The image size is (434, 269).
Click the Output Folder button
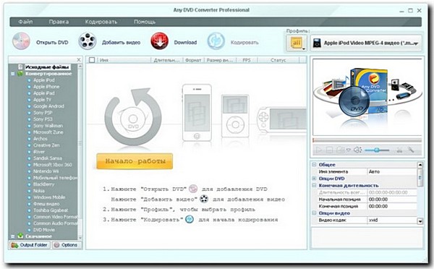click(x=30, y=245)
